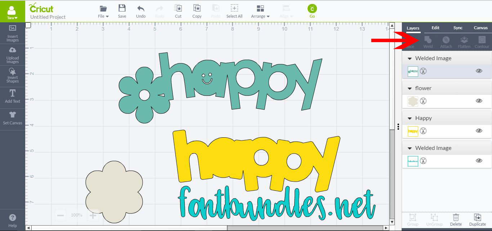Select the flower layer thumbnail
The width and height of the screenshot is (492, 231).
click(x=413, y=101)
